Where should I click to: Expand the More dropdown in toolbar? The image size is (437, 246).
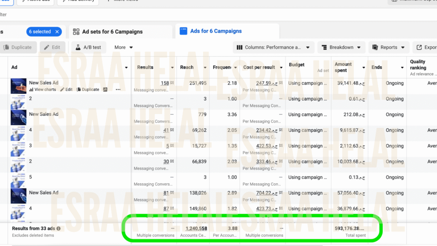tap(124, 47)
